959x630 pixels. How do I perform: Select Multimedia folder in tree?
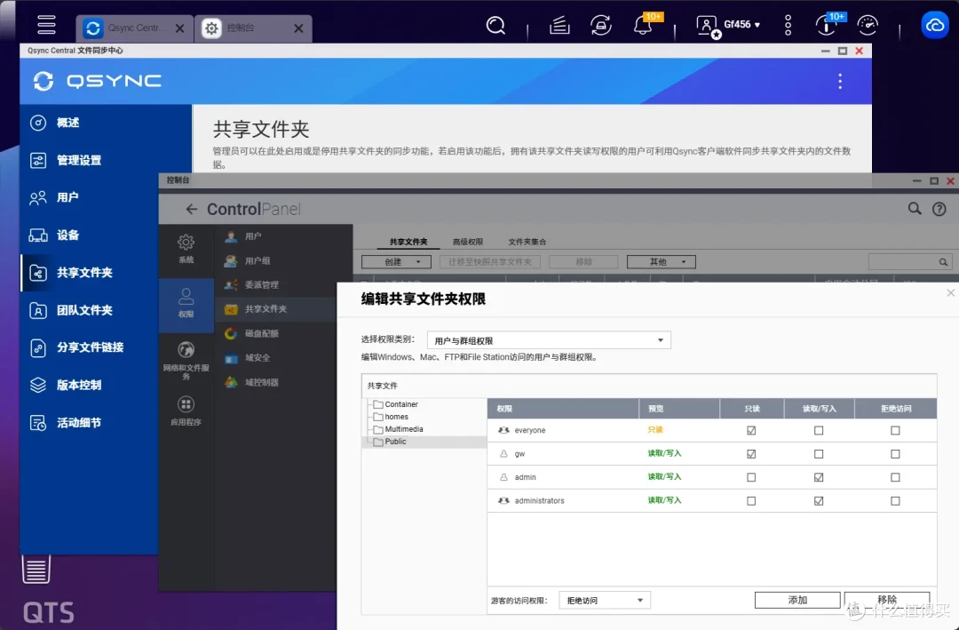click(403, 429)
